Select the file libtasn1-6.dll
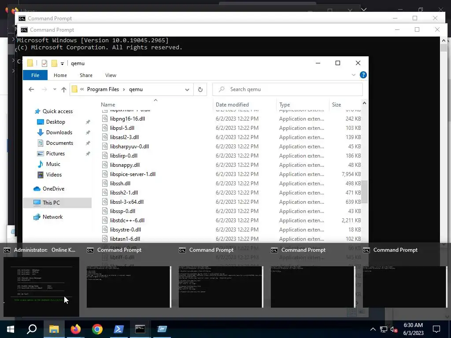 125,239
